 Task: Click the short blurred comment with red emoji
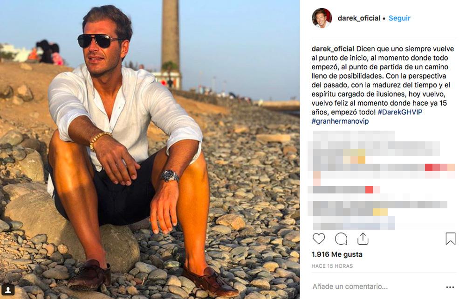pos(345,190)
